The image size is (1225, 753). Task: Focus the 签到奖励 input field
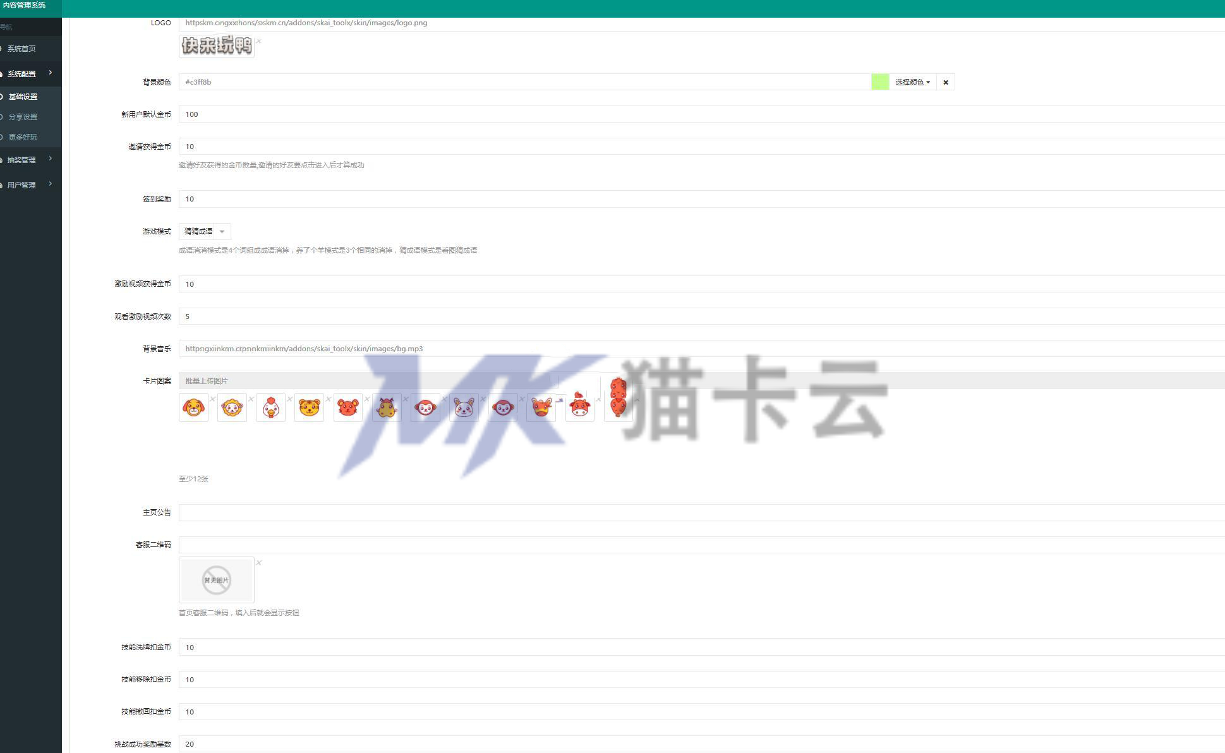701,199
